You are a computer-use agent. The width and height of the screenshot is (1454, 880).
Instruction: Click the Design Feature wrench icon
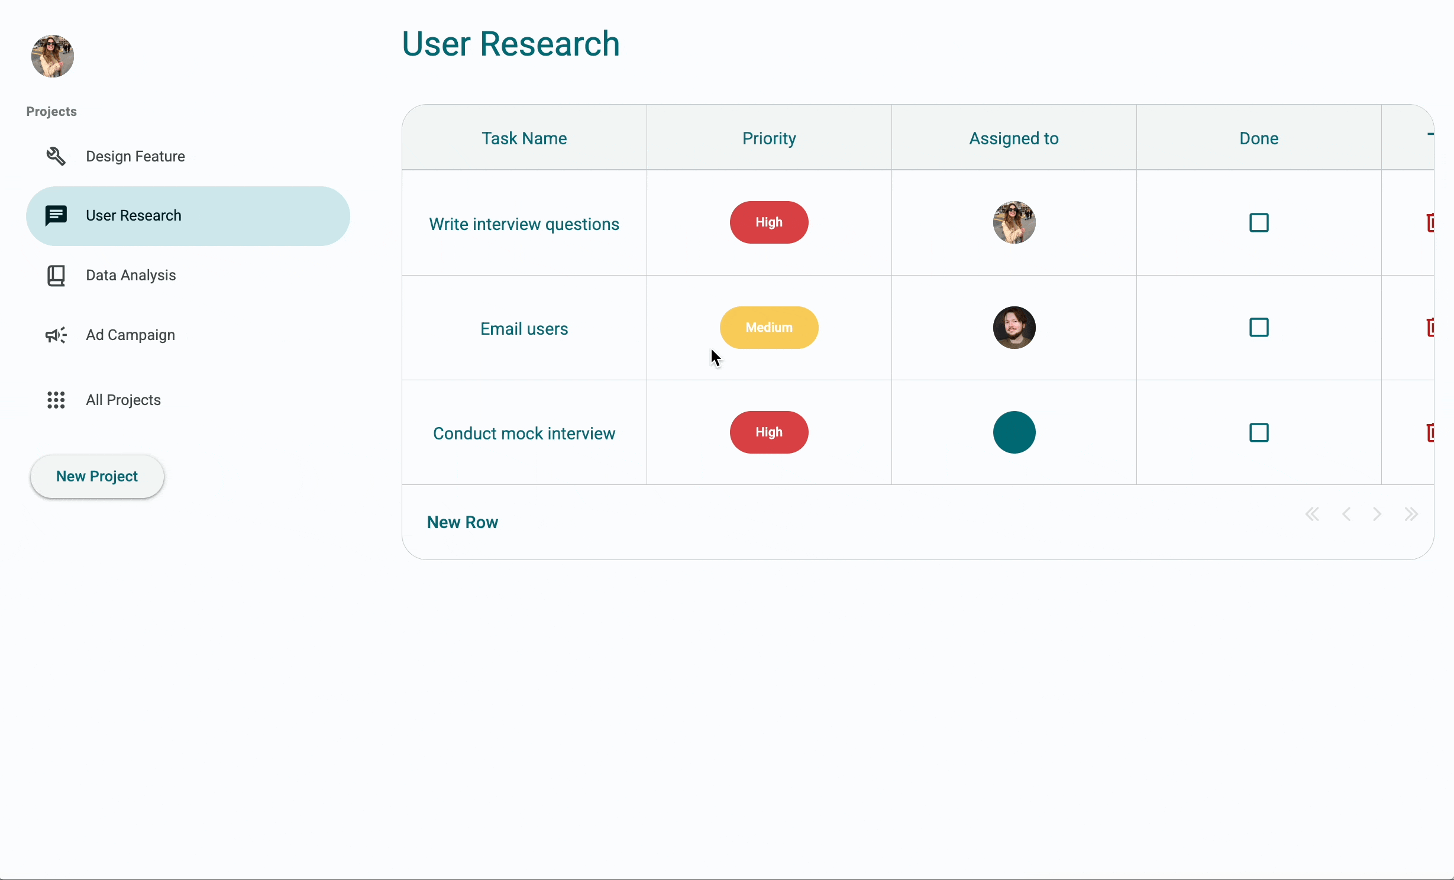(56, 156)
